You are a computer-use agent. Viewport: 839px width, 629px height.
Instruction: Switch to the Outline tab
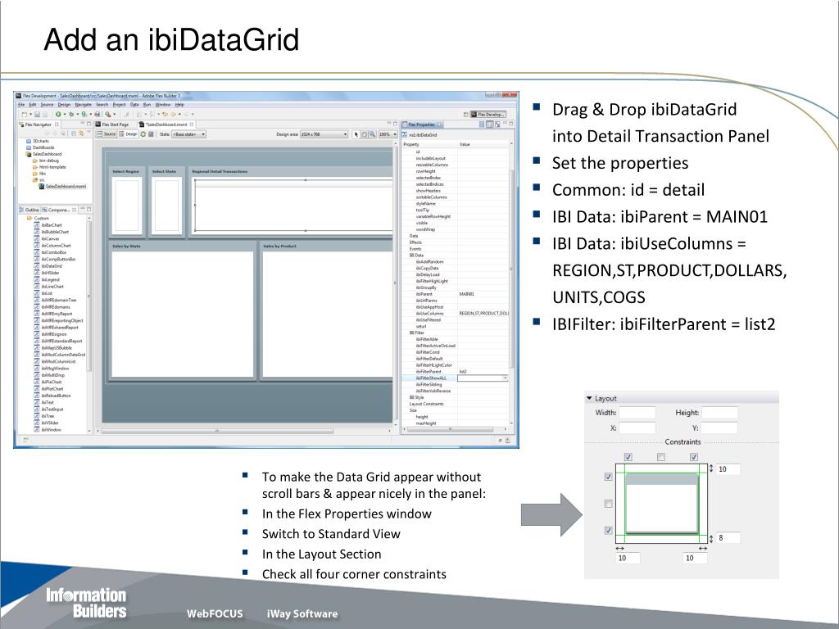29,210
